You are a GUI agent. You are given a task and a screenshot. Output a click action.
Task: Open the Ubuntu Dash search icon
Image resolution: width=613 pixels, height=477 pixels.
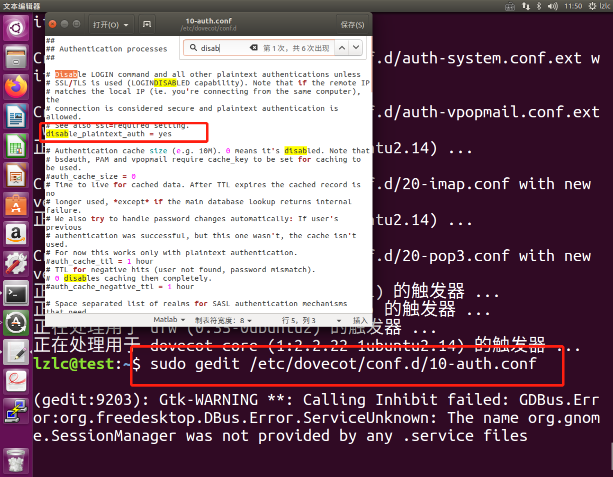tap(16, 28)
